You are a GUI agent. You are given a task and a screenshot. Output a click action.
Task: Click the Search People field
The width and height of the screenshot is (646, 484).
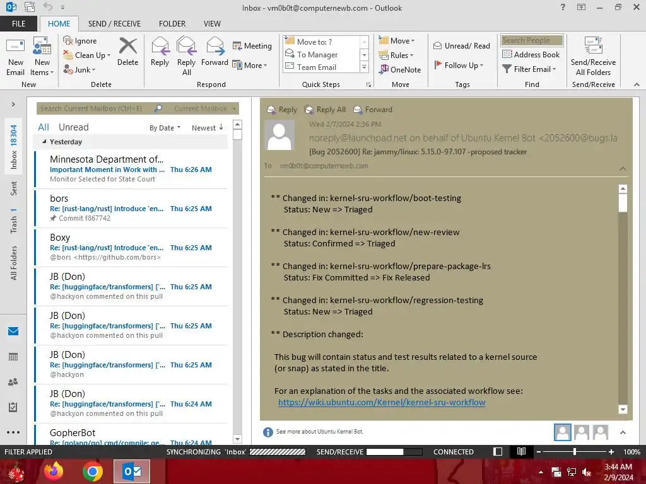[x=532, y=40]
